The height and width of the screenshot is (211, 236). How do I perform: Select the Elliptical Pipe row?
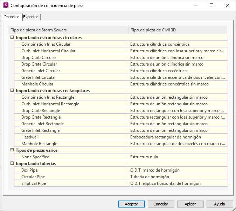(34, 183)
